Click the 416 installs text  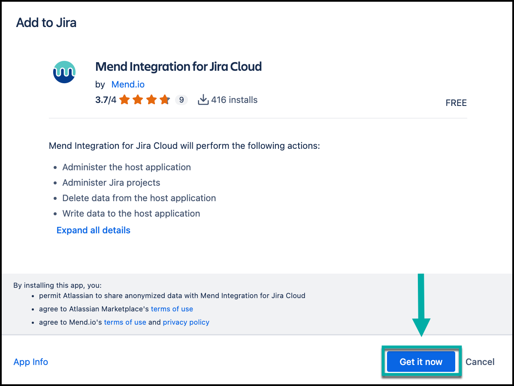click(234, 100)
